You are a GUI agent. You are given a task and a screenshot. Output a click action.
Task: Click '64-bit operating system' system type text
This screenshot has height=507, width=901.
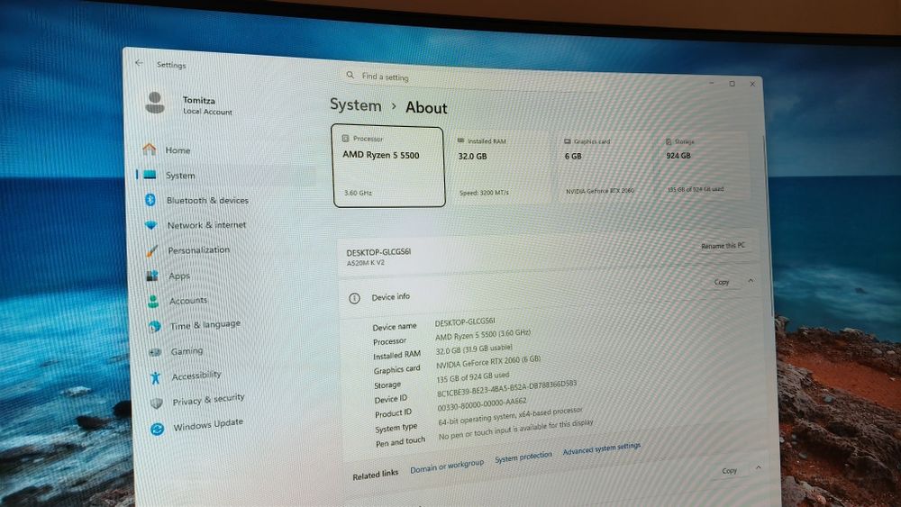[510, 416]
